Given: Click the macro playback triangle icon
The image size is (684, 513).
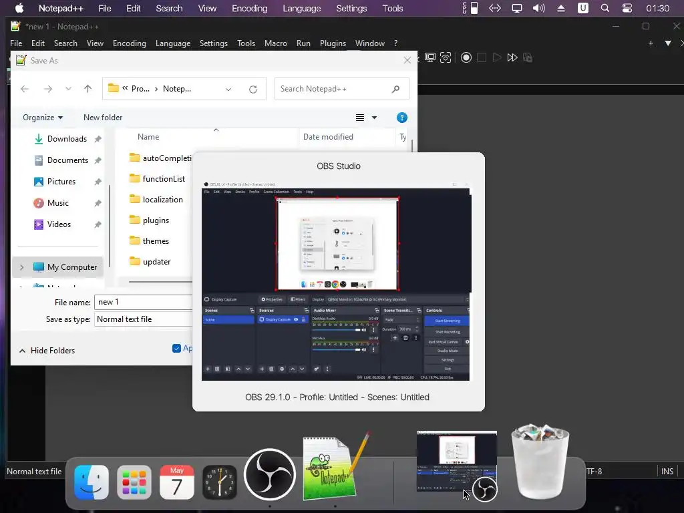Looking at the screenshot, I should [497, 57].
